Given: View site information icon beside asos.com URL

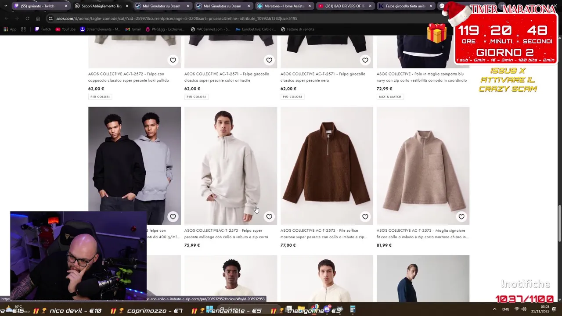Looking at the screenshot, I should point(51,18).
